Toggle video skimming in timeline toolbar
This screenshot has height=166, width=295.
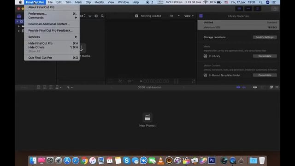[x=238, y=87]
